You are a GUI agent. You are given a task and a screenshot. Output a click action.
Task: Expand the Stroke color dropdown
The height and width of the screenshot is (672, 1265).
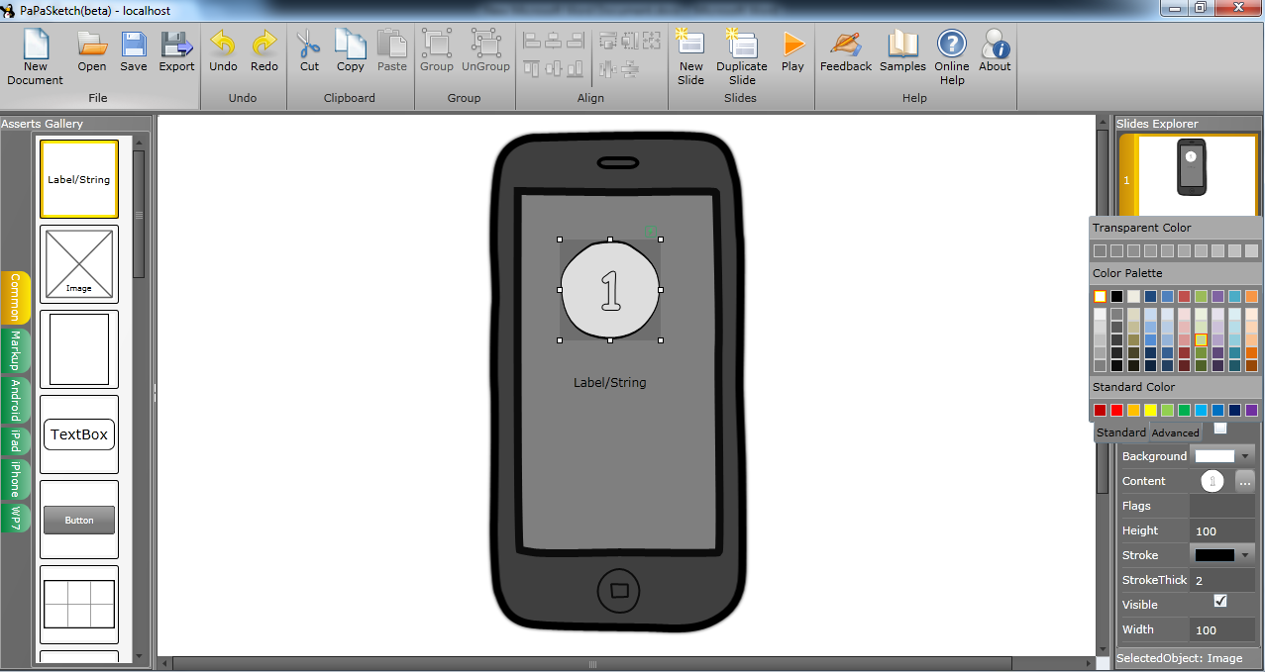point(1245,555)
